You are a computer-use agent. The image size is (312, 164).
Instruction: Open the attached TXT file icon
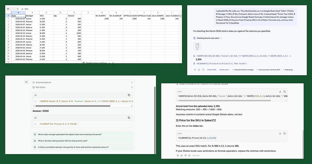pyautogui.click(x=197, y=47)
